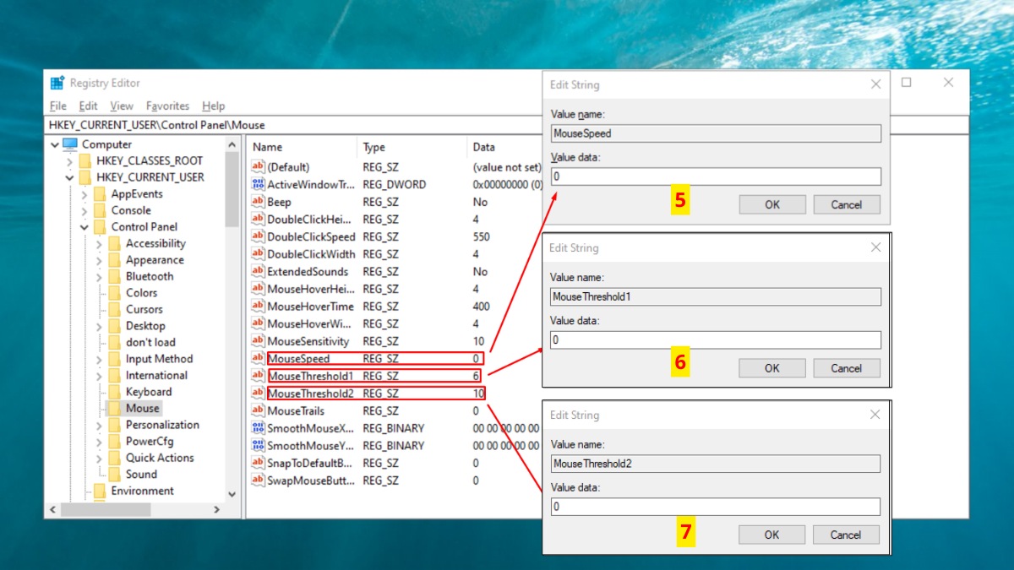Expand the Accessibility key

pos(100,243)
